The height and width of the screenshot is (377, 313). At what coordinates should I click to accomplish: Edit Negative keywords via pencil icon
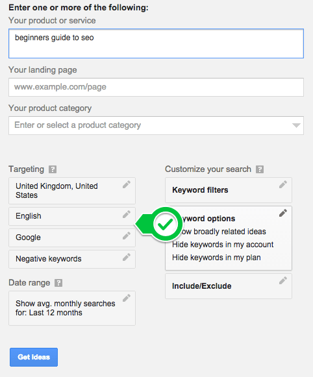[127, 257]
